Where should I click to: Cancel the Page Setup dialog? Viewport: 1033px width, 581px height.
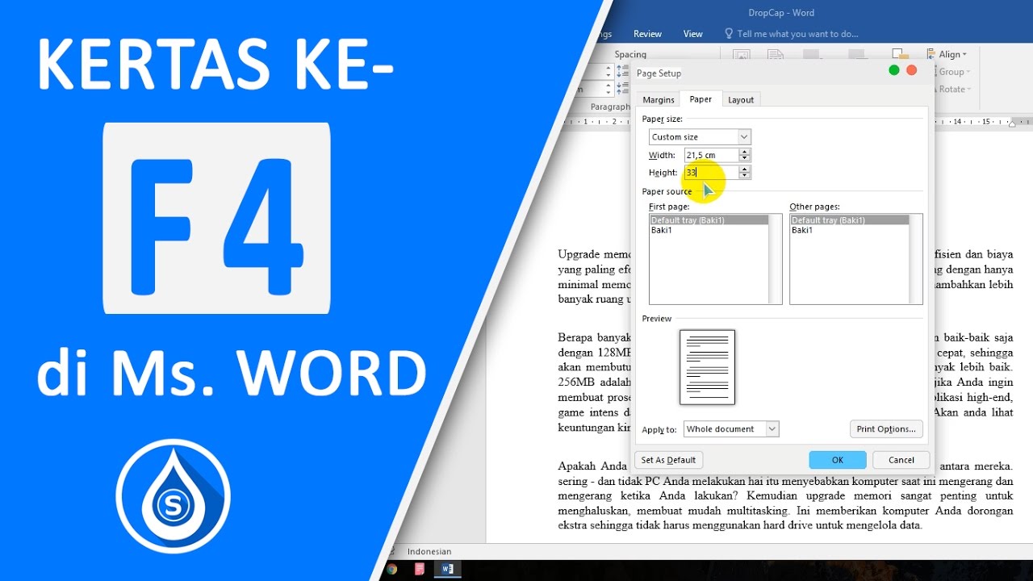(x=901, y=460)
